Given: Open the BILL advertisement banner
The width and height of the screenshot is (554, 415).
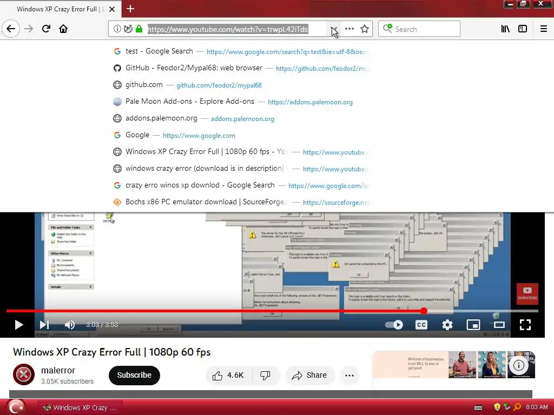Looking at the screenshot, I should (x=454, y=365).
